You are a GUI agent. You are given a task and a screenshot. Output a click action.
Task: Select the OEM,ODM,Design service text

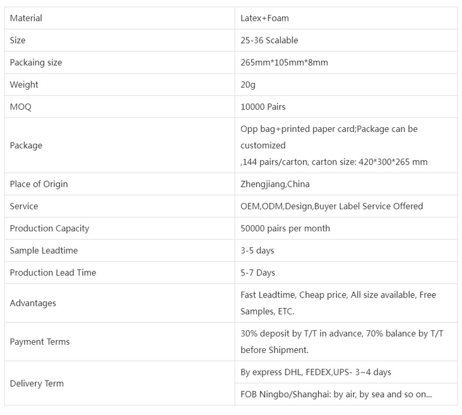click(x=277, y=206)
